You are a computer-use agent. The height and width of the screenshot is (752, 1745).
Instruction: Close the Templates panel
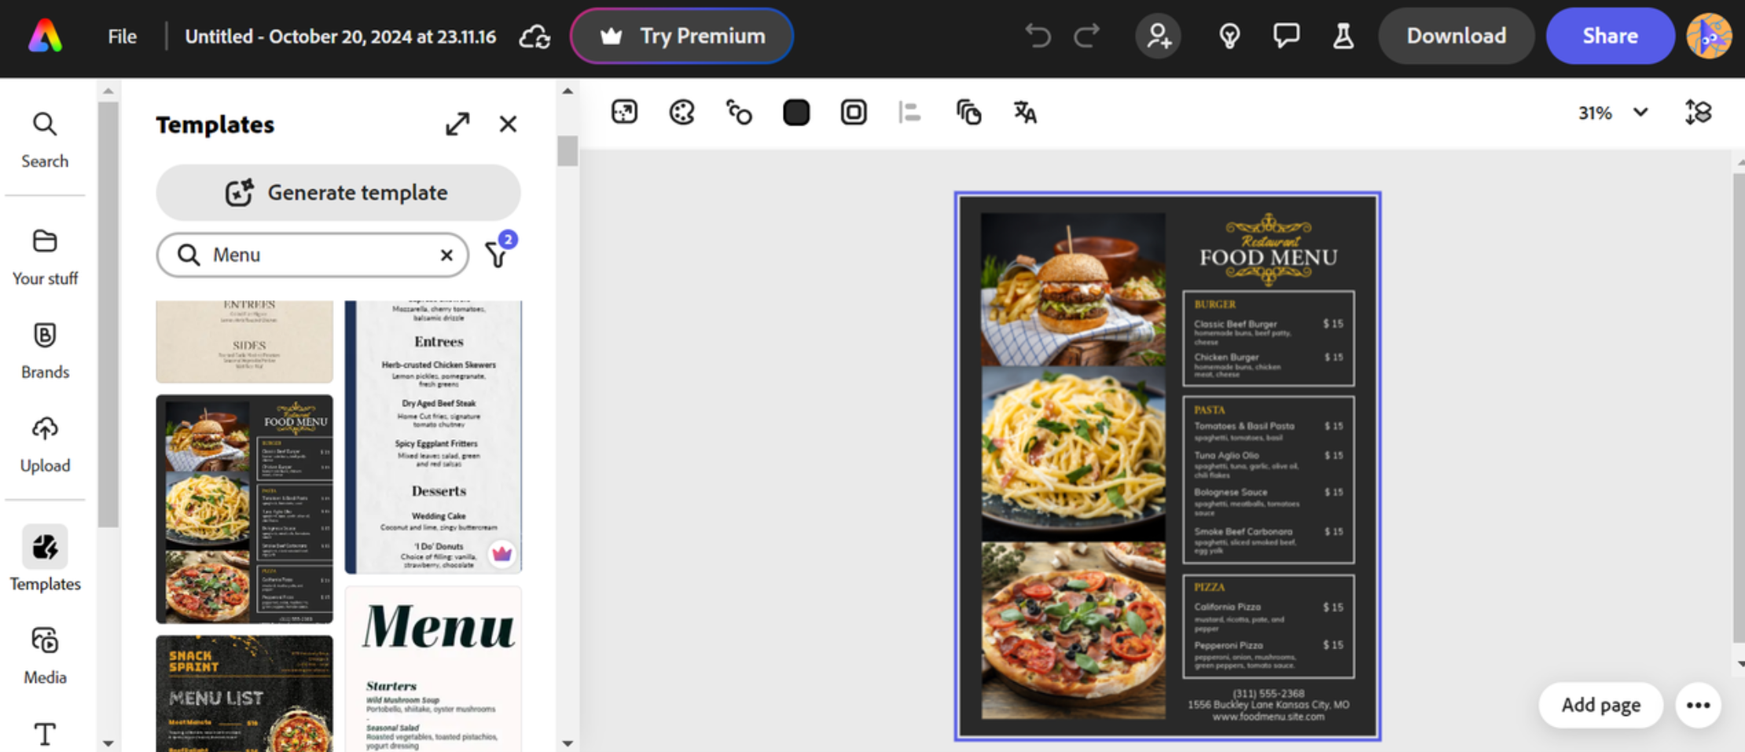[x=508, y=124]
